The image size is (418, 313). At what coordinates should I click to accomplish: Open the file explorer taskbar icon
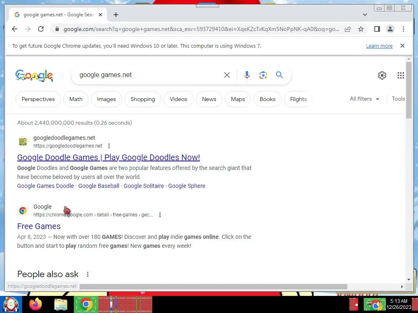[x=61, y=305]
